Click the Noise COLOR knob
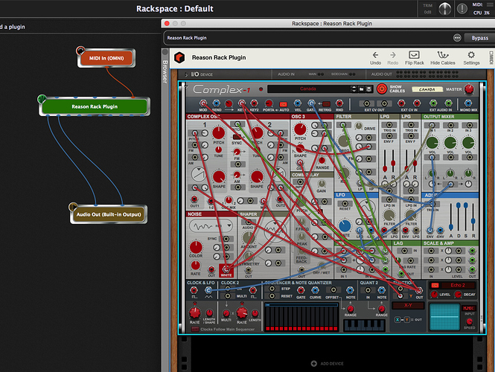The image size is (495, 372). (196, 247)
